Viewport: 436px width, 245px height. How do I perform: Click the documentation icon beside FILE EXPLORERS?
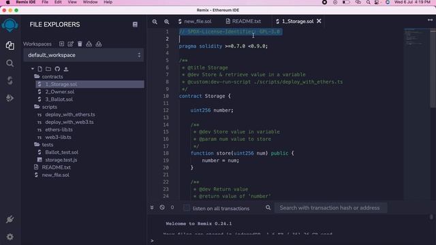click(x=135, y=24)
